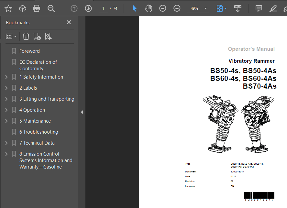Expand 4 Operation bookmark

[x=6, y=110]
